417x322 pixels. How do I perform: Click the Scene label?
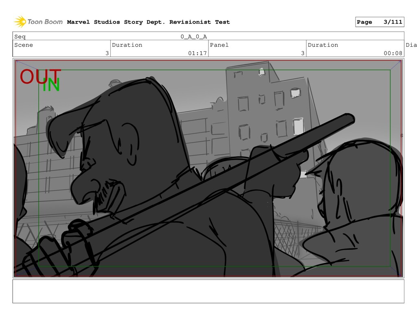[x=24, y=45]
